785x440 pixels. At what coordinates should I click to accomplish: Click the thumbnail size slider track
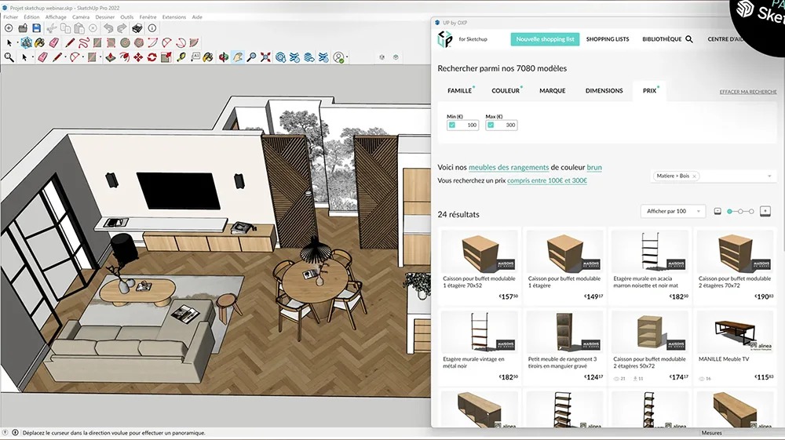740,212
